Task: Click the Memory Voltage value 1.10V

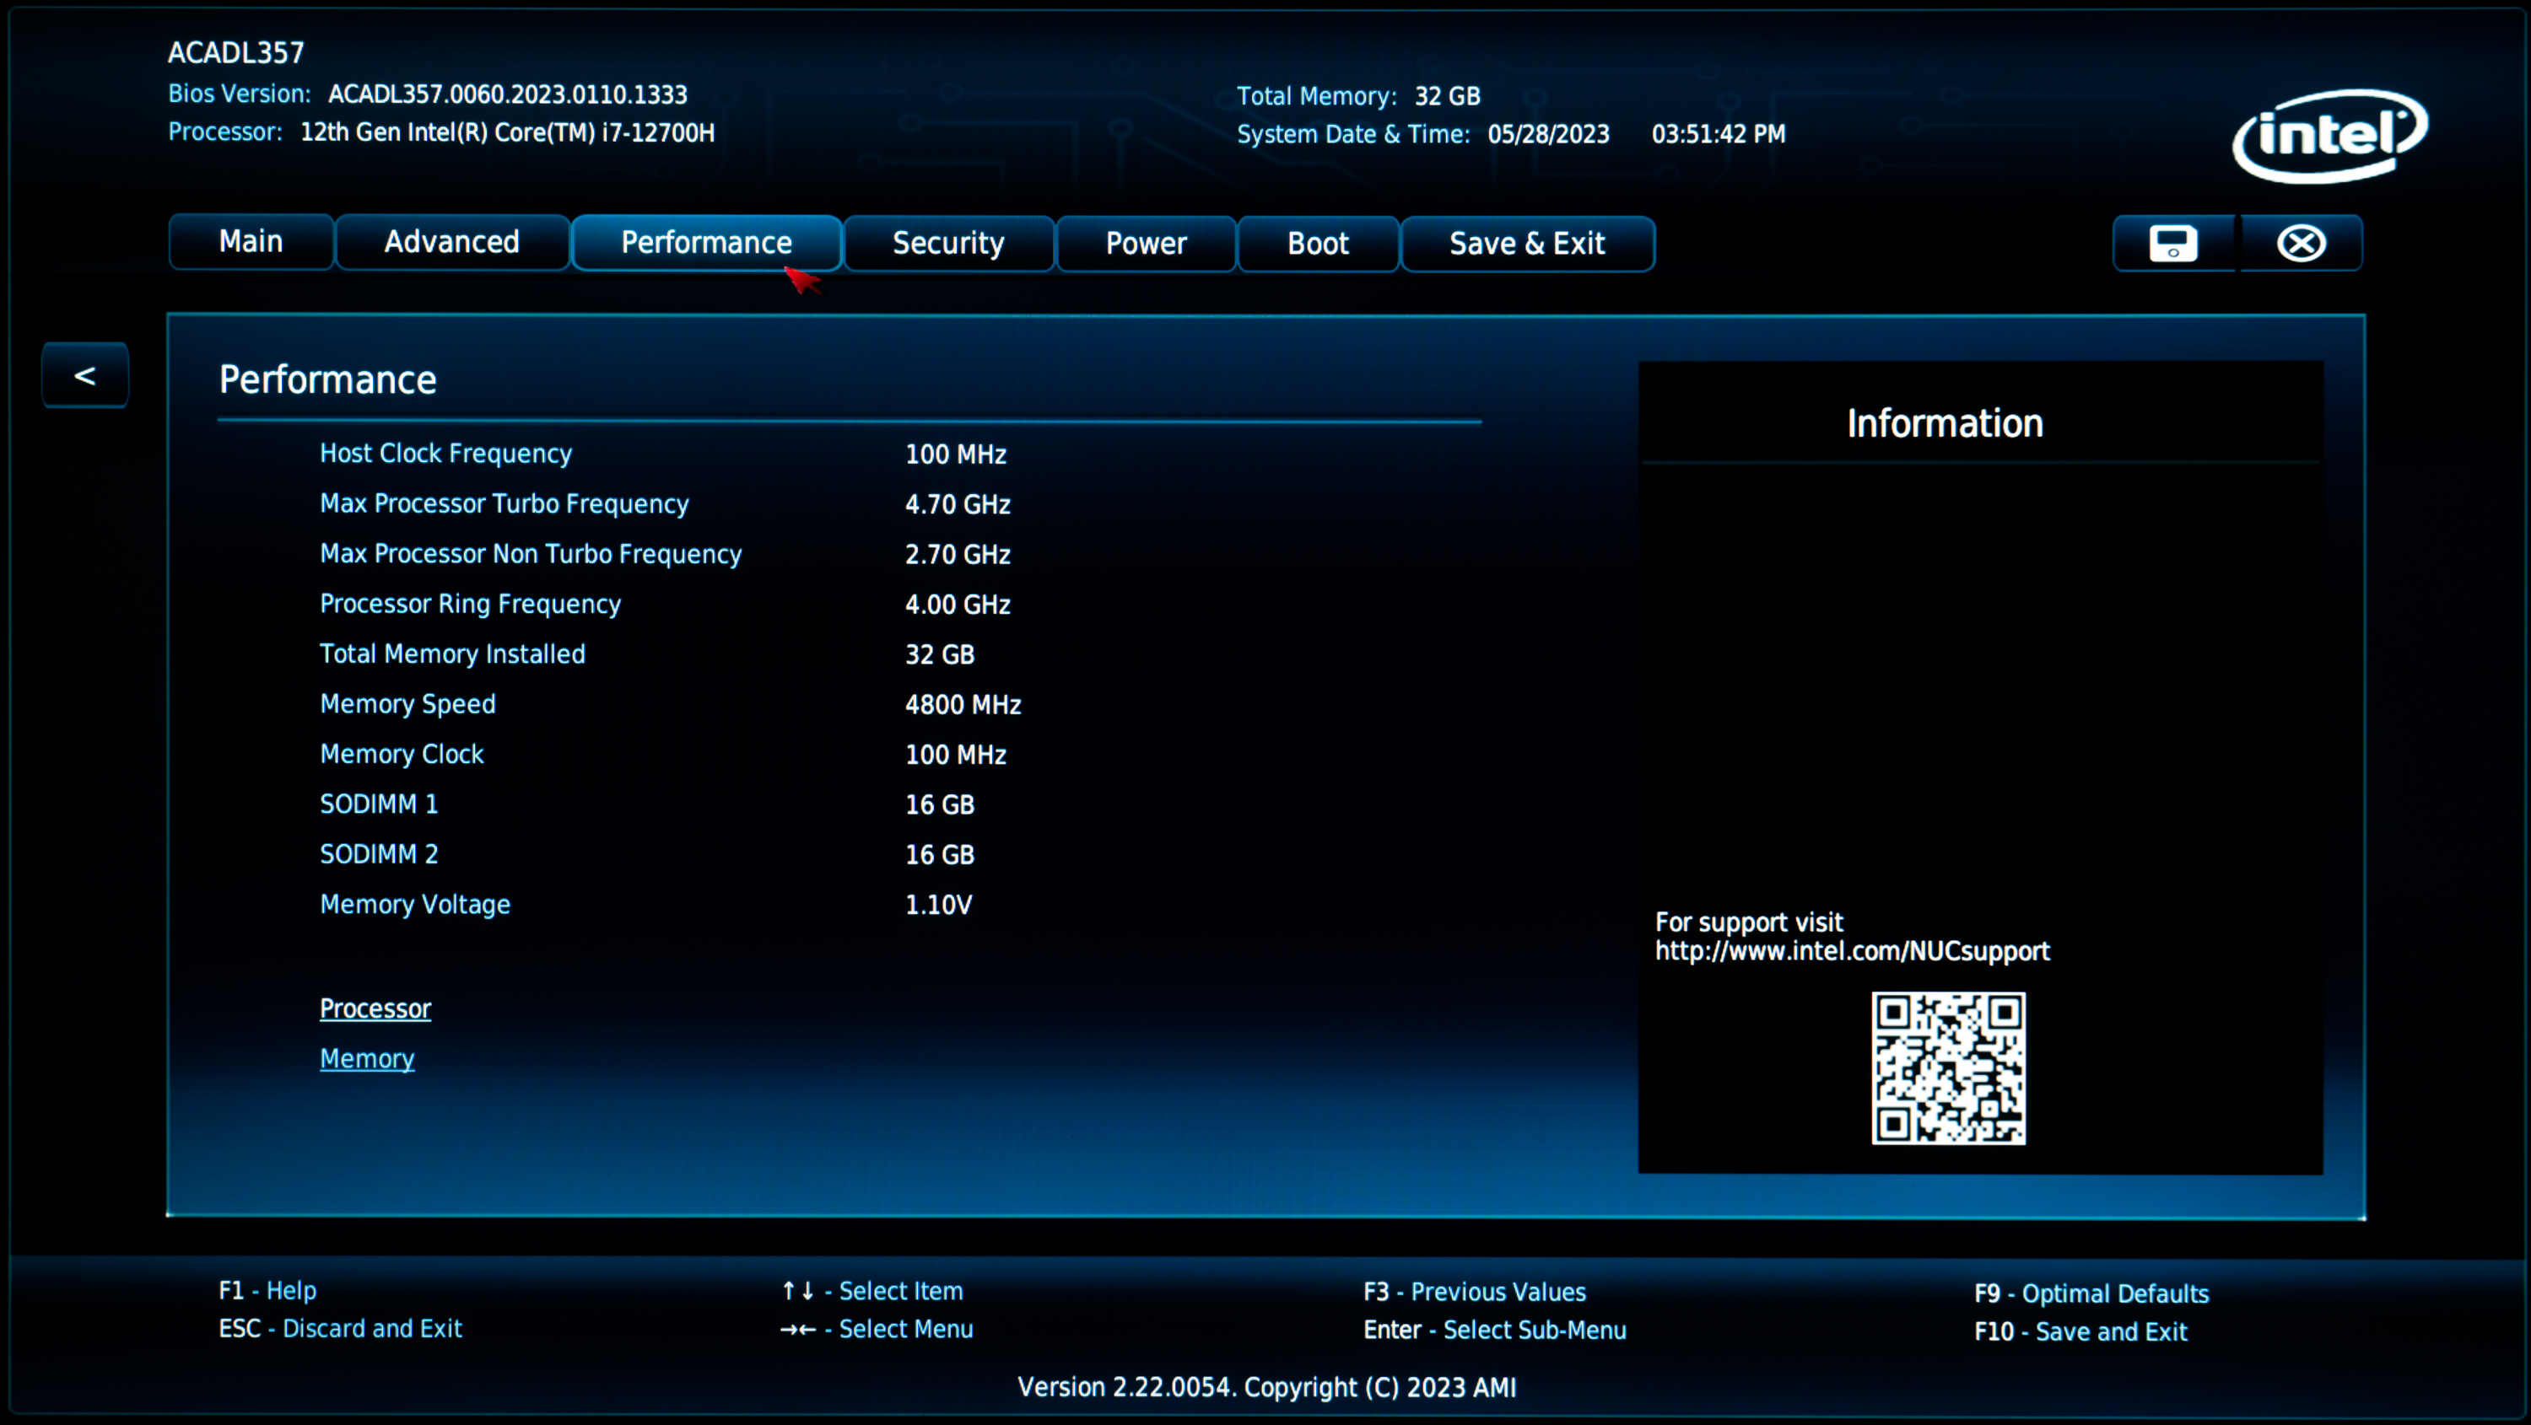Action: click(x=938, y=905)
